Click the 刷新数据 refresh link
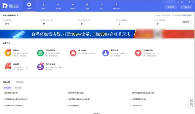 click(x=187, y=15)
